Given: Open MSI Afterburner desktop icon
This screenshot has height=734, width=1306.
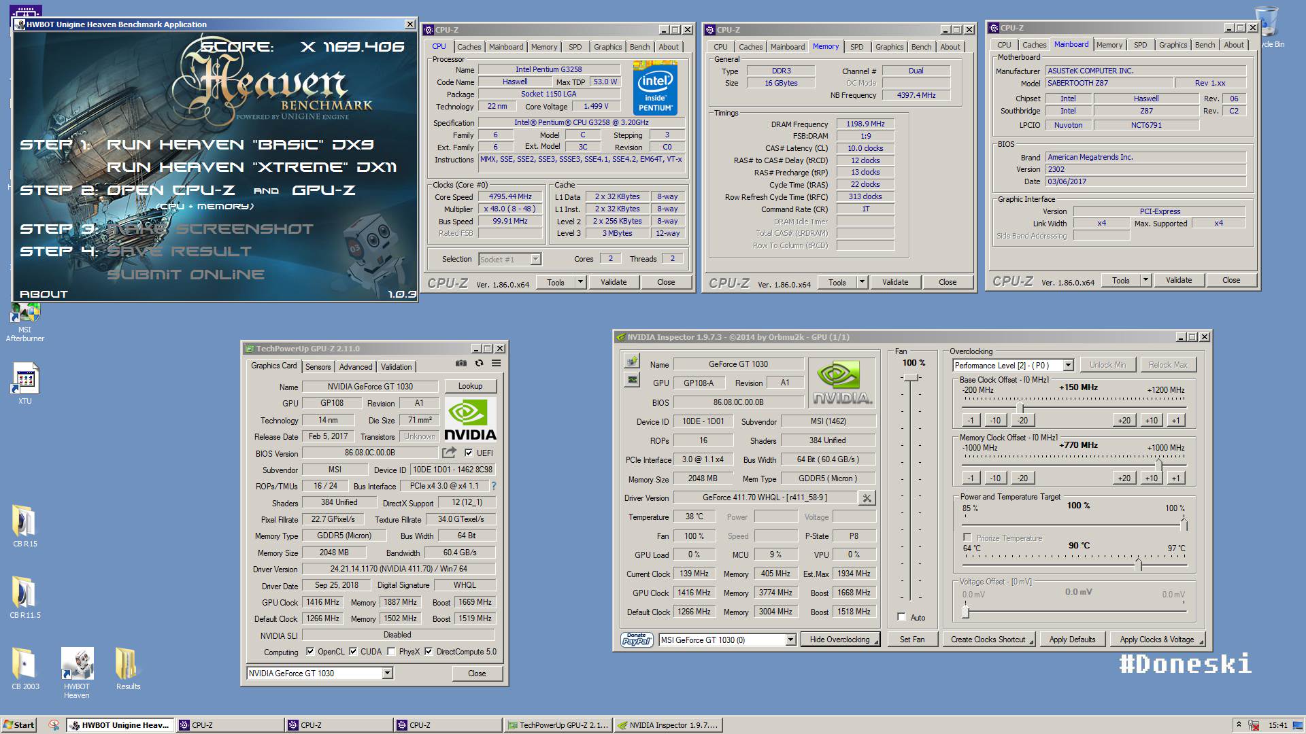Looking at the screenshot, I should click(x=25, y=323).
